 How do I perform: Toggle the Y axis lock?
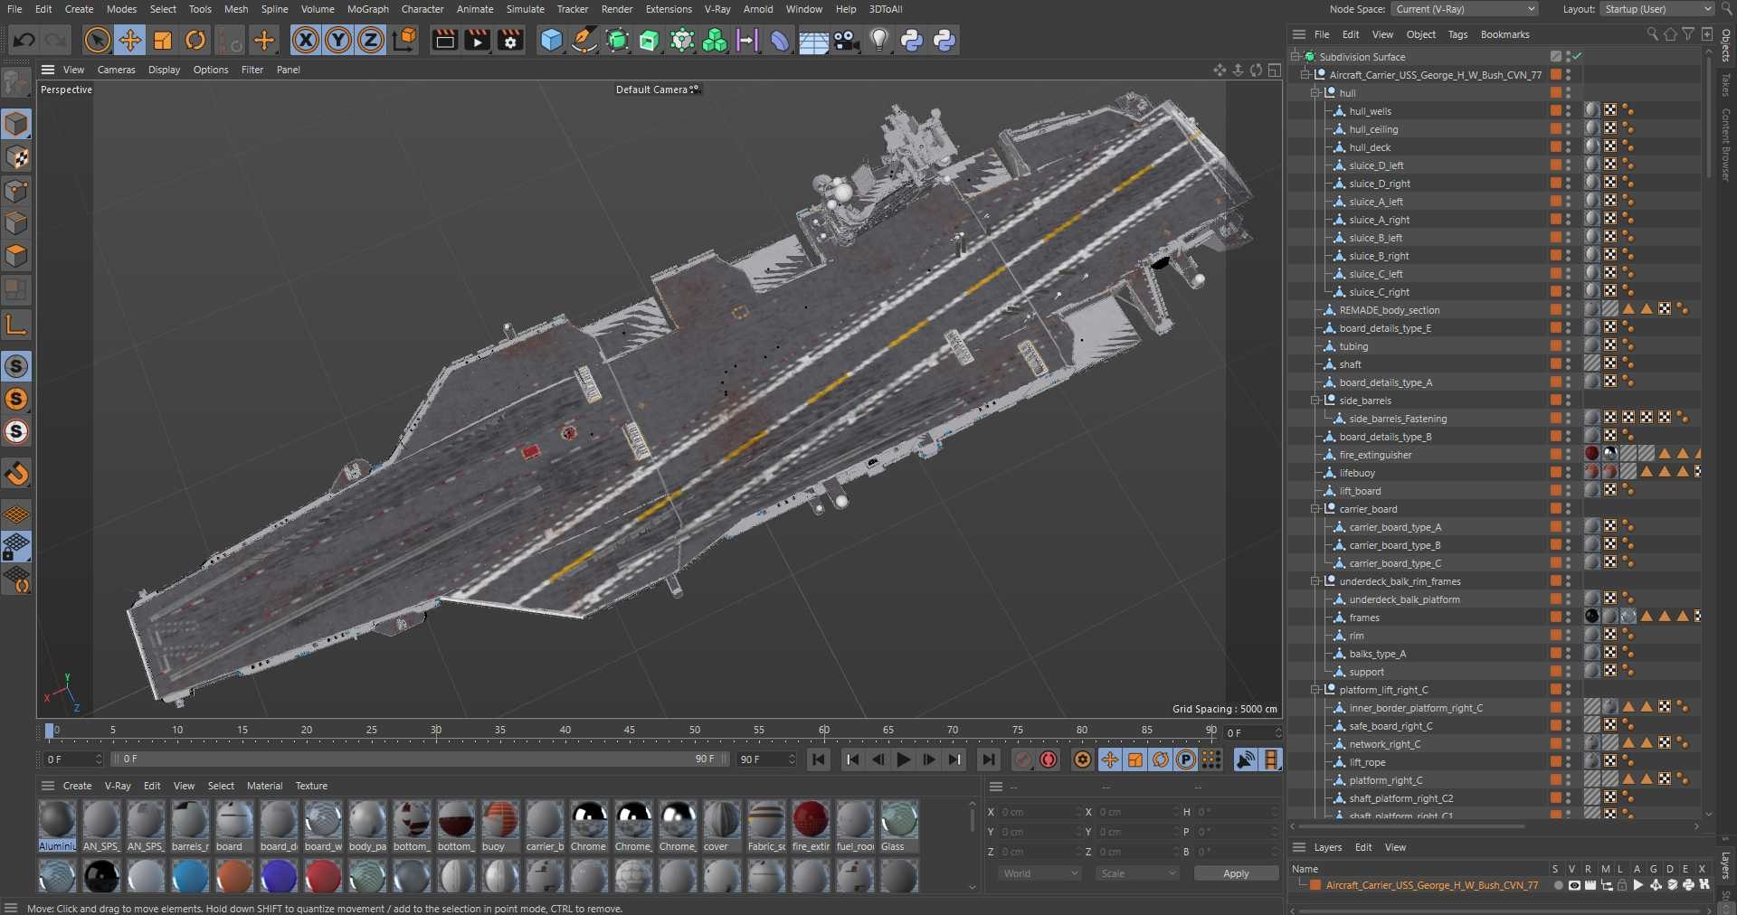[x=338, y=40]
